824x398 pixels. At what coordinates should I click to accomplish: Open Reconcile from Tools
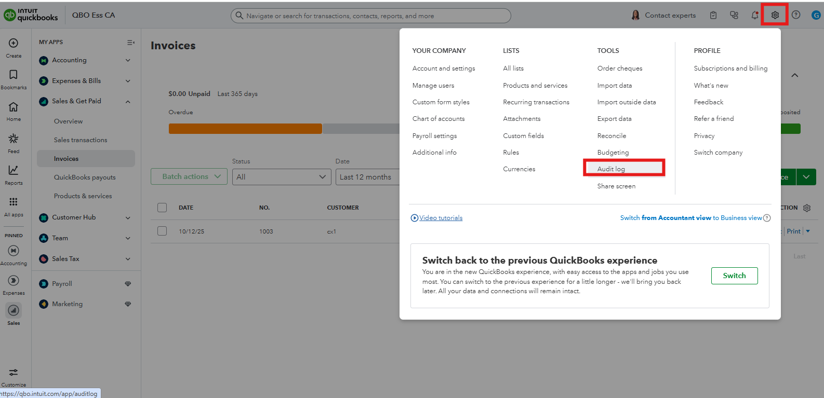pyautogui.click(x=612, y=136)
